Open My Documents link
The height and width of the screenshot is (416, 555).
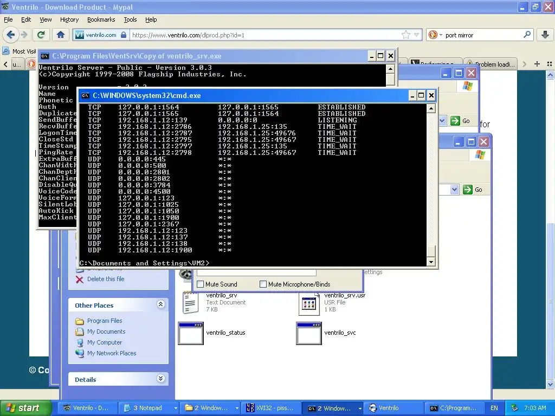click(106, 331)
